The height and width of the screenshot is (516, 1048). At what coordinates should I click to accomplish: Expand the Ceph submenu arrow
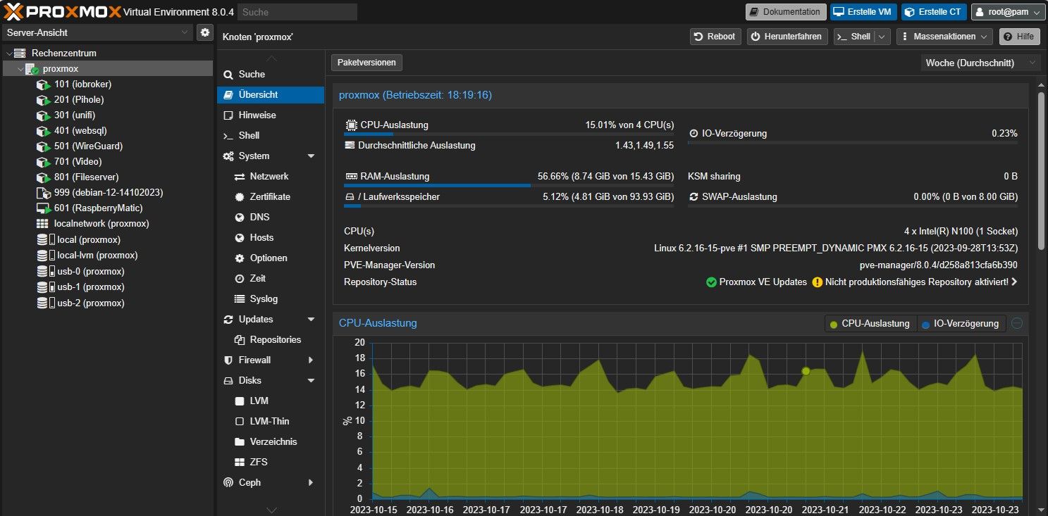[x=311, y=483]
